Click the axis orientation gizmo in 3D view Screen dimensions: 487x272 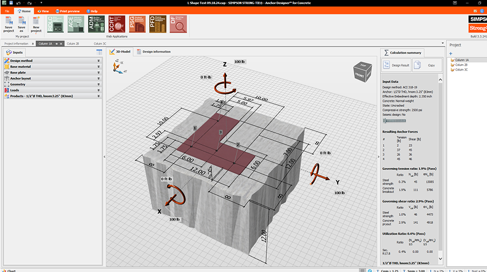(x=119, y=66)
